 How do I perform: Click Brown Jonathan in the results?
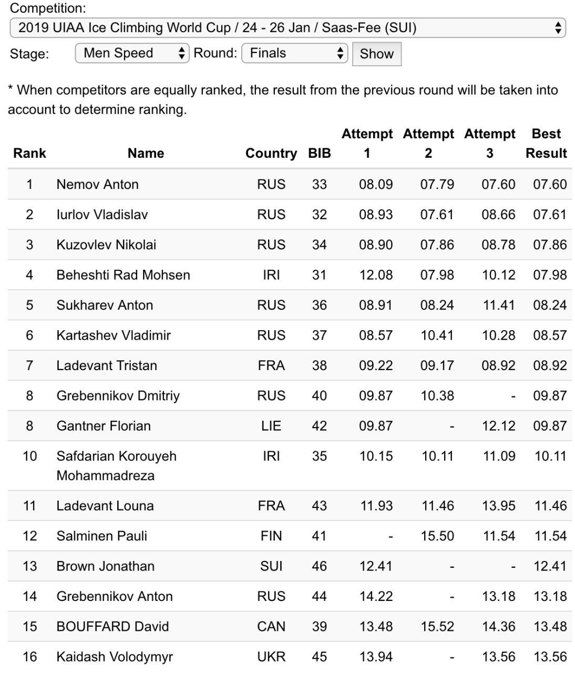tap(105, 566)
